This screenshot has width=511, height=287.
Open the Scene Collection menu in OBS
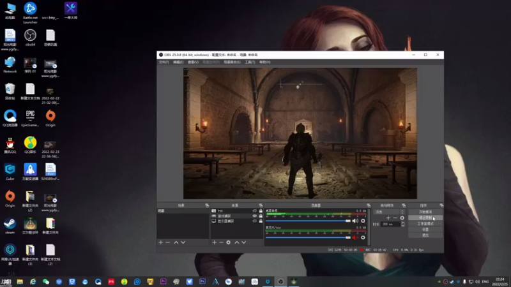pyautogui.click(x=232, y=62)
